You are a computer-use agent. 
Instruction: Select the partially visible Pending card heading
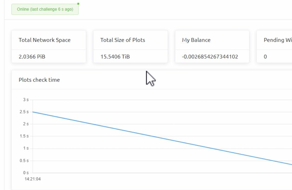tap(278, 40)
